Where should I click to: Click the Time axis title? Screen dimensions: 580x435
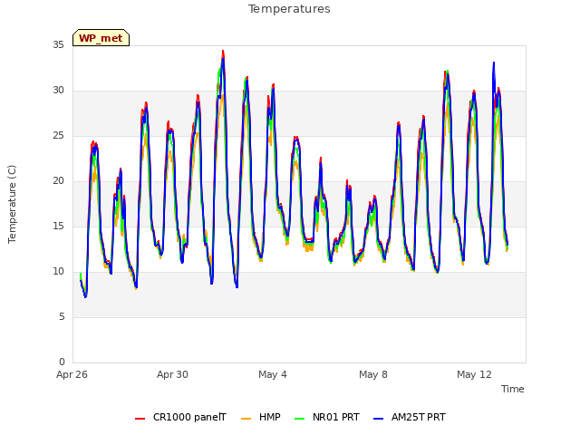513,389
